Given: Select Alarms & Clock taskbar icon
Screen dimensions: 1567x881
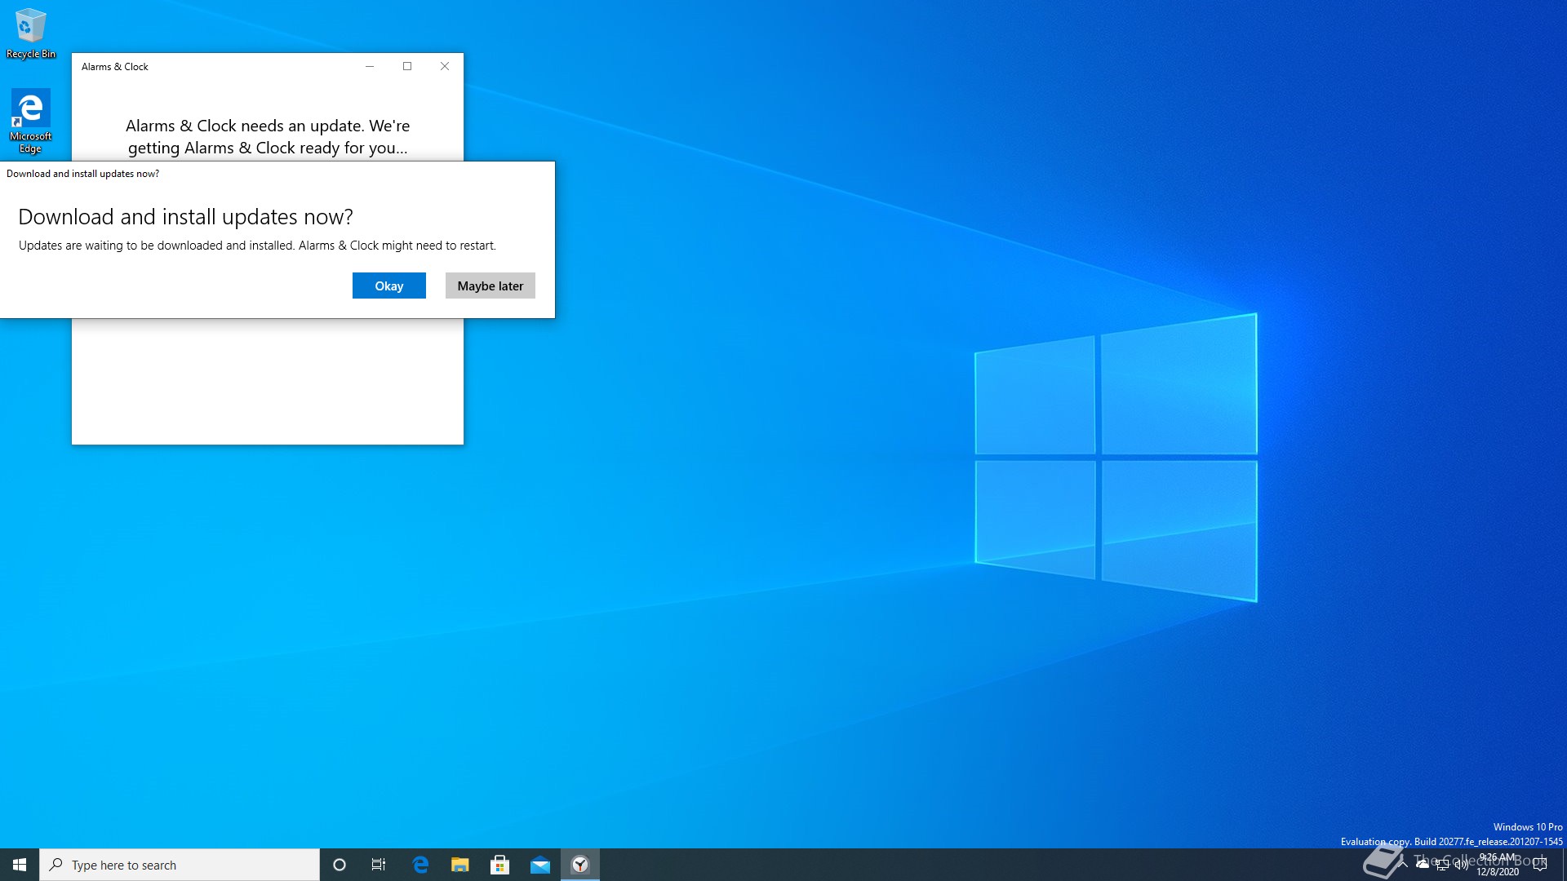Looking at the screenshot, I should [580, 865].
